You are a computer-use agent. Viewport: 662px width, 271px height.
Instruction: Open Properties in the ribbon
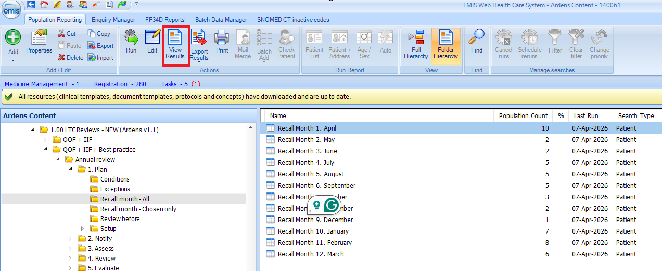(x=40, y=42)
